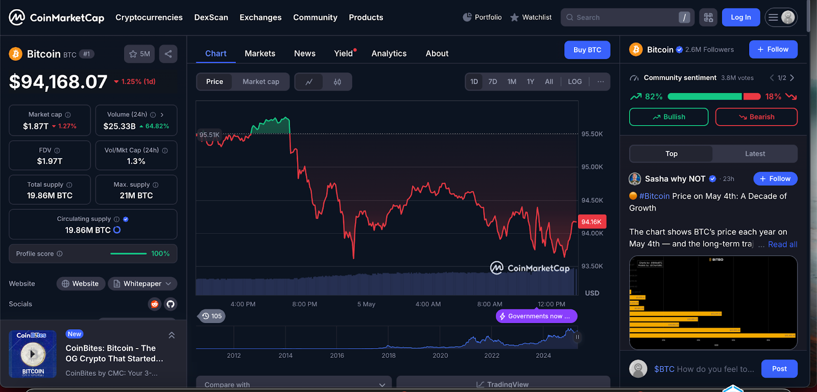The image size is (817, 392).
Task: Switch to the Analytics tab
Action: pos(389,54)
